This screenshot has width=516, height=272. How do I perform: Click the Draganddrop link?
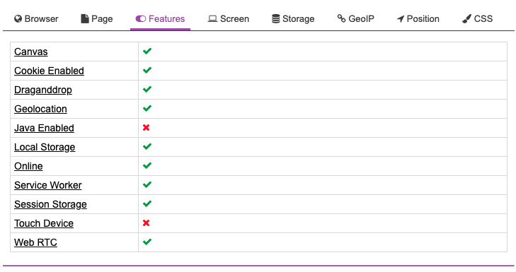(x=42, y=90)
